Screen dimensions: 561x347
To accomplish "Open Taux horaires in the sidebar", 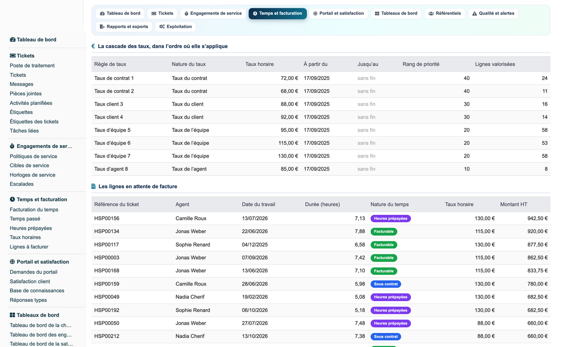I will (x=25, y=238).
